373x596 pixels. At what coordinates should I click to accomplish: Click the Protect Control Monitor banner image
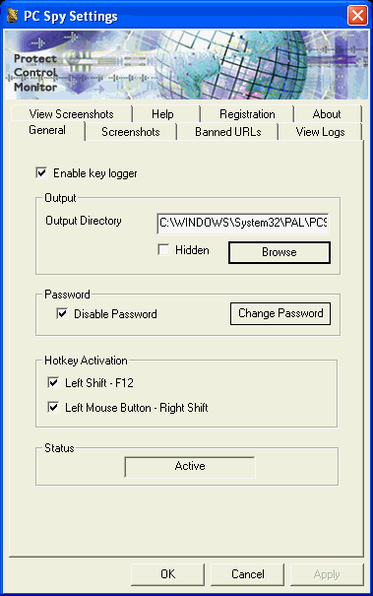(186, 65)
